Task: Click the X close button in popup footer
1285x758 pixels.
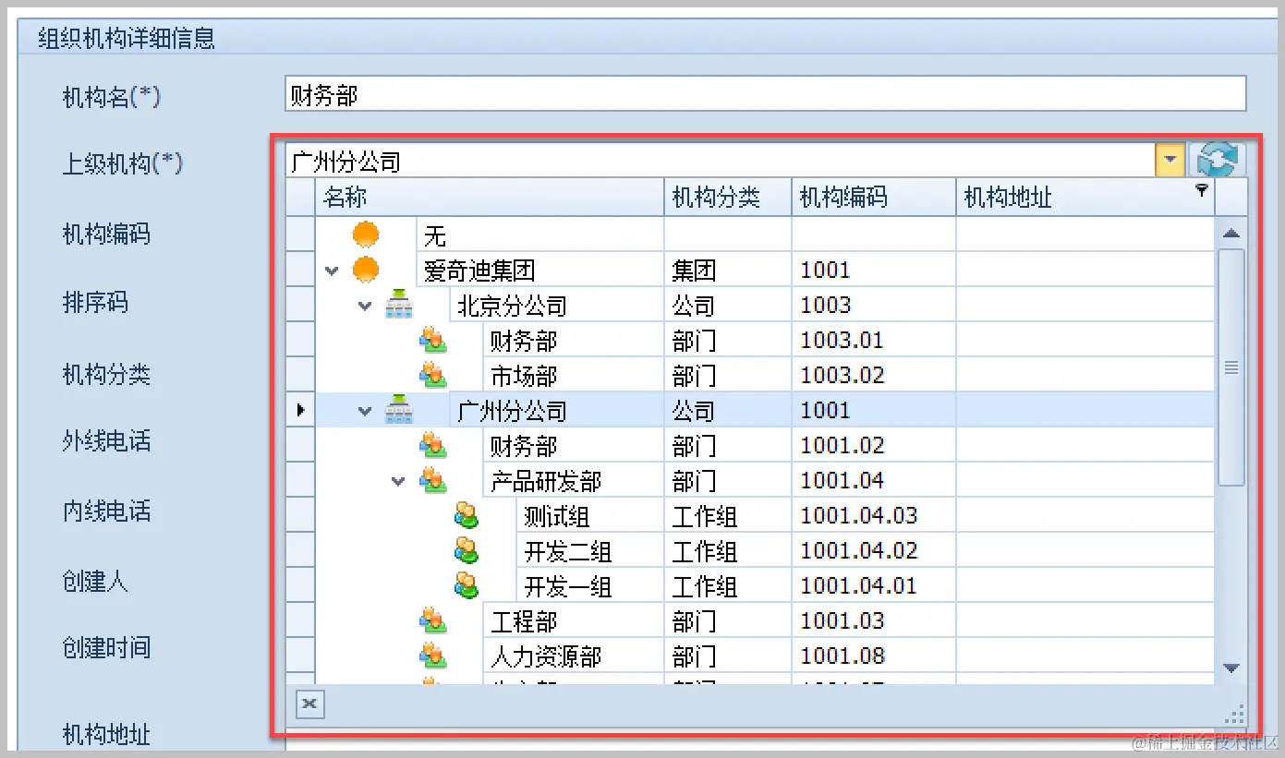Action: click(x=309, y=705)
